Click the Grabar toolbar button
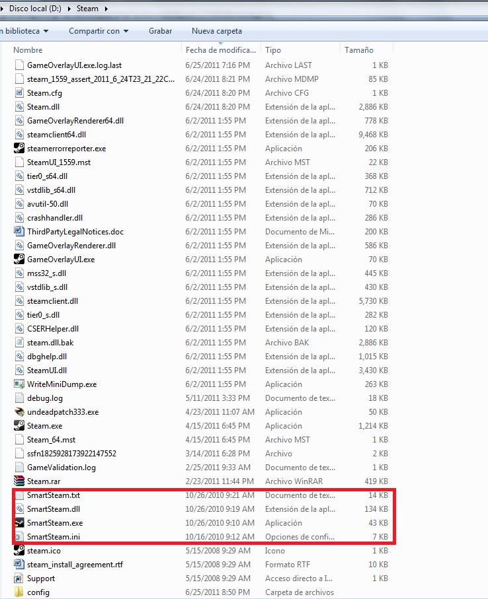488x599 pixels. (160, 31)
